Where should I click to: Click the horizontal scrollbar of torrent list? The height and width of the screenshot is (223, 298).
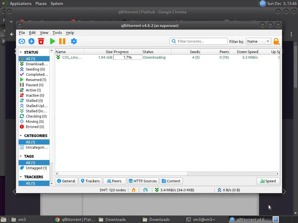[123, 174]
